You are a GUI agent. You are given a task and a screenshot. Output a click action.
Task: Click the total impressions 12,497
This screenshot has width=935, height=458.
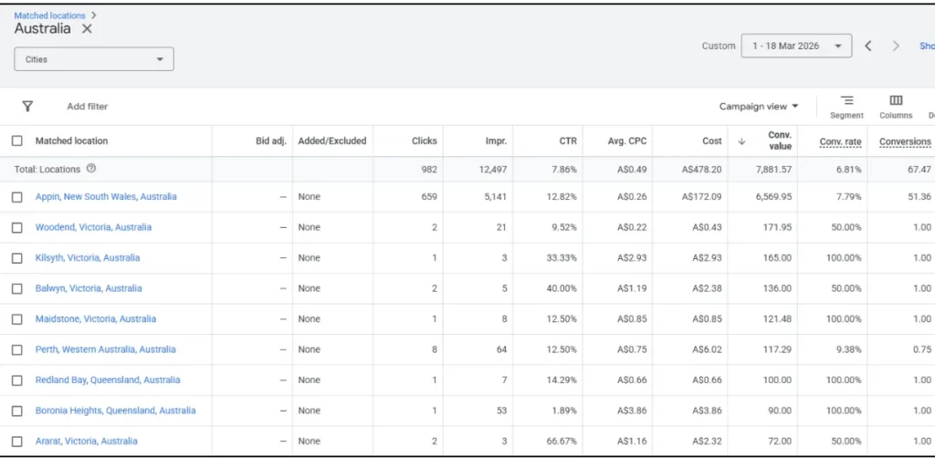pyautogui.click(x=491, y=169)
